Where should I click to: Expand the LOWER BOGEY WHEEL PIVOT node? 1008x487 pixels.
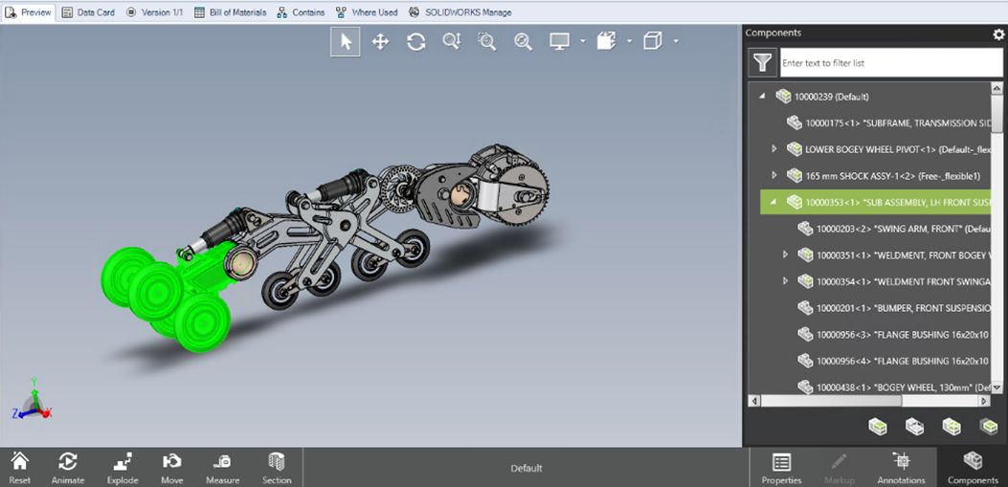click(774, 149)
